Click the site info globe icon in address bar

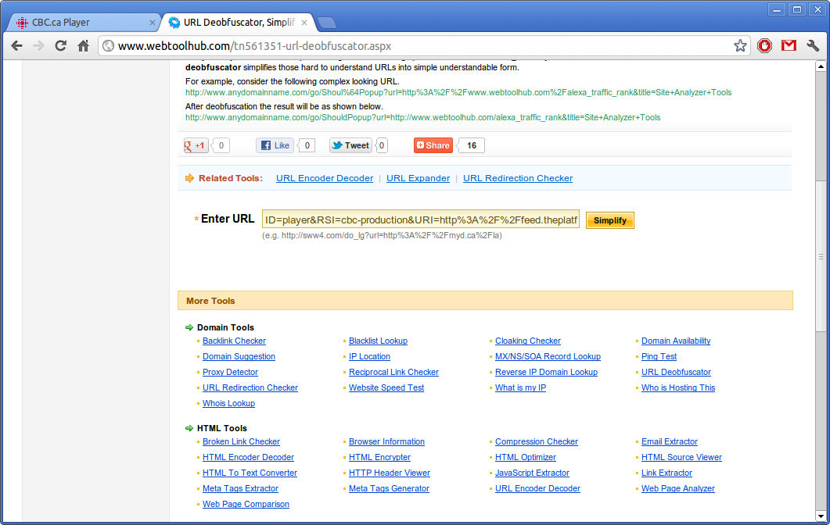pyautogui.click(x=109, y=46)
